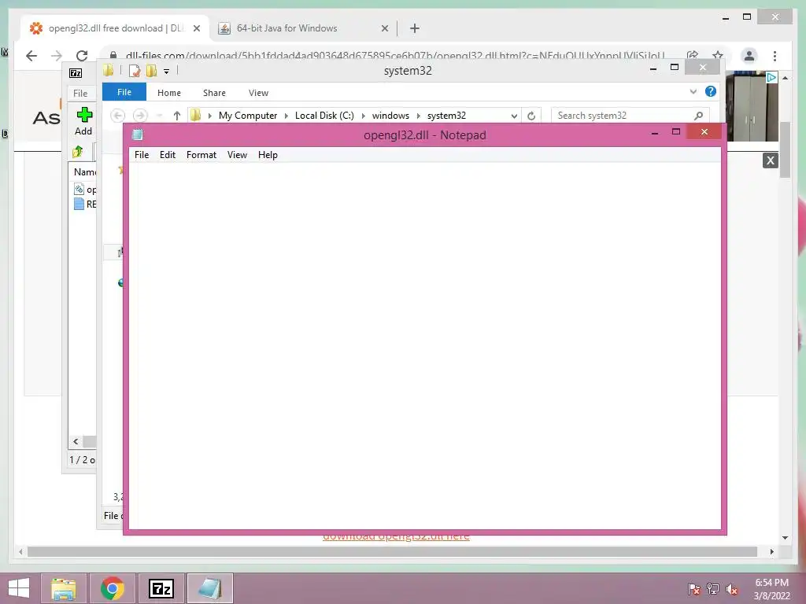Screen dimensions: 806x604
Task: Open the Notepad Edit menu
Action: [168, 155]
